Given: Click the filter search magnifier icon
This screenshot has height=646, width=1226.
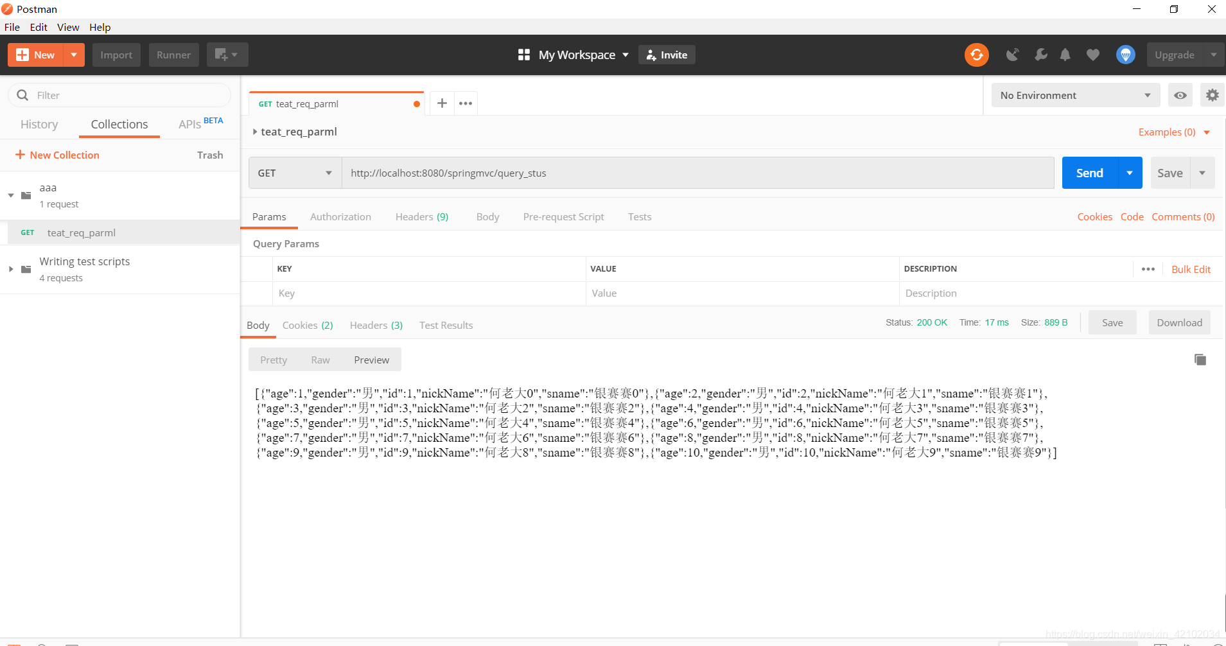Looking at the screenshot, I should (x=22, y=95).
